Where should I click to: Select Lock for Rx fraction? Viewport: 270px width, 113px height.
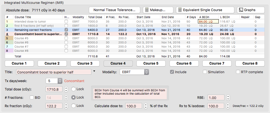tap(73, 106)
